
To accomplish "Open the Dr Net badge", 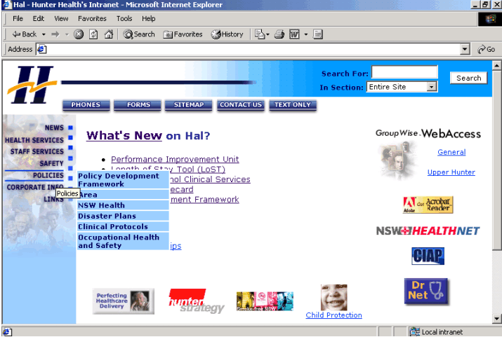I will [x=426, y=291].
